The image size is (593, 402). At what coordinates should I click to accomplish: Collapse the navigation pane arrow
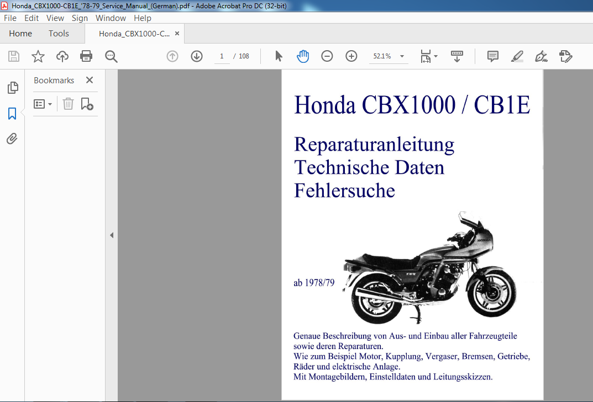coord(112,235)
